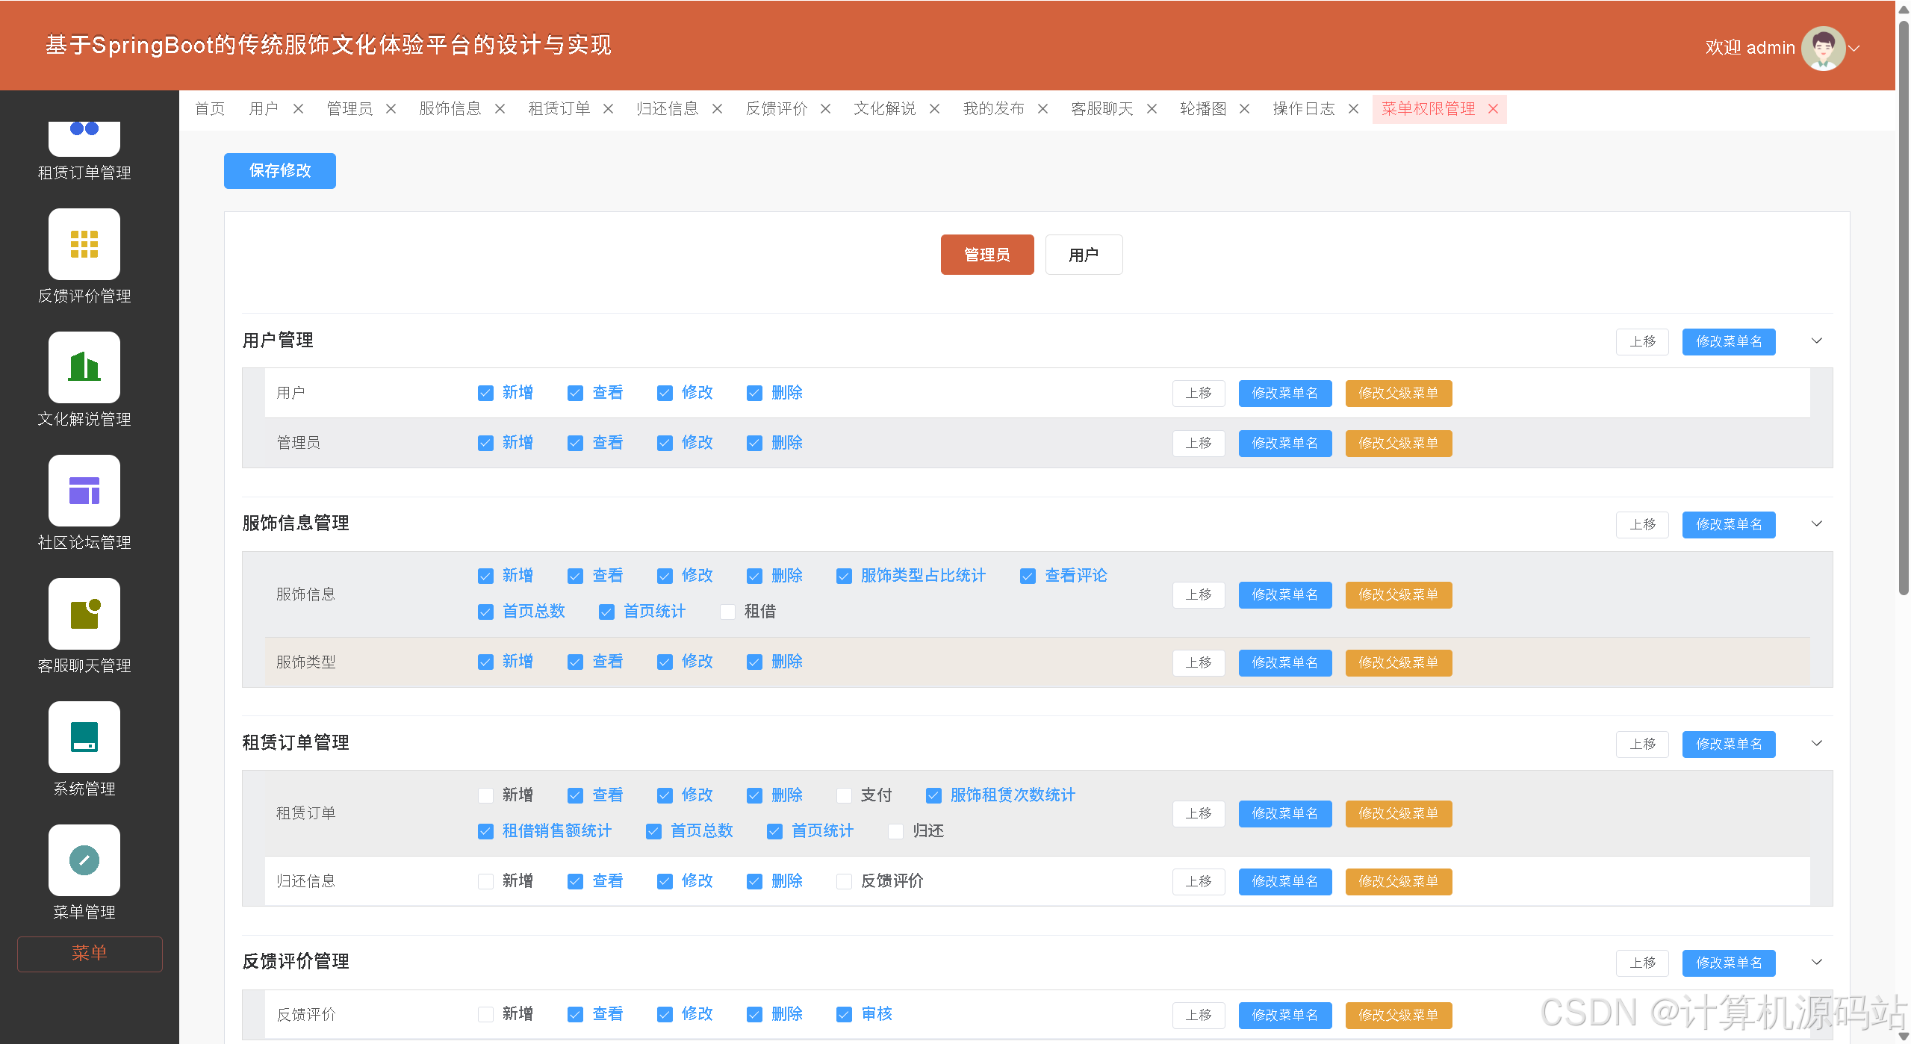Select the 用户 role tab
This screenshot has width=1911, height=1044.
coord(1083,255)
